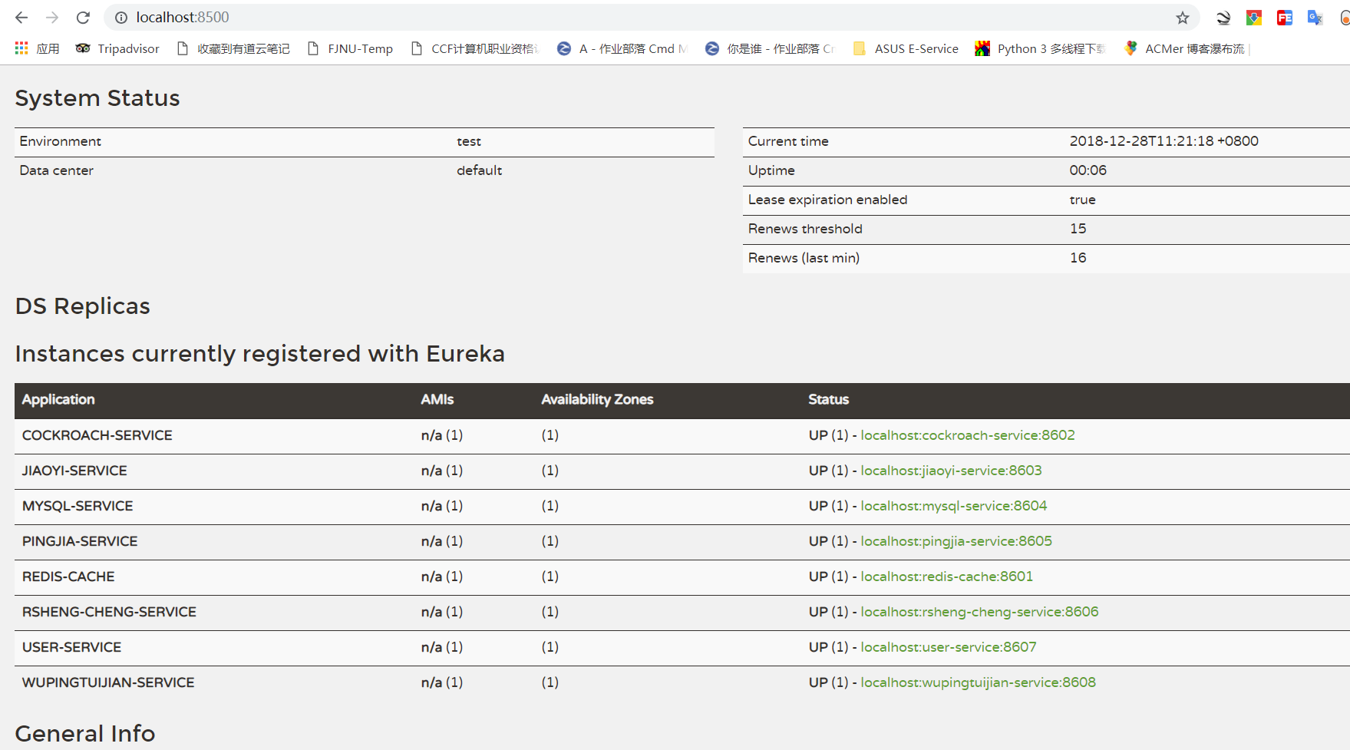This screenshot has height=750, width=1350.
Task: Click the Renews threshold value 15
Action: click(1078, 229)
